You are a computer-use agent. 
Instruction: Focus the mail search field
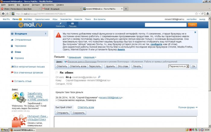pyautogui.click(x=166, y=25)
